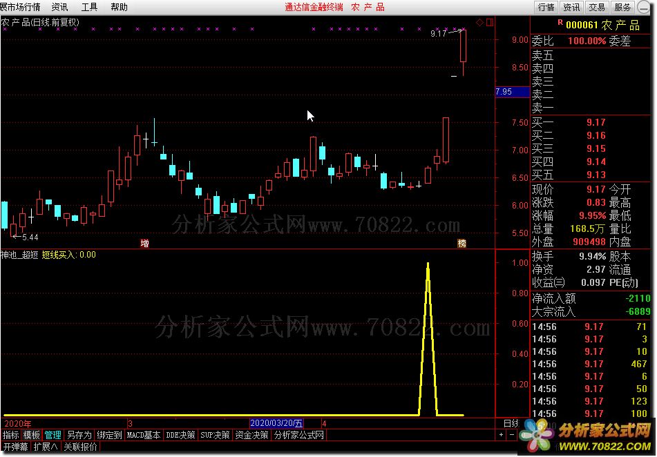Click the indicator name 神池_超短

(20, 255)
